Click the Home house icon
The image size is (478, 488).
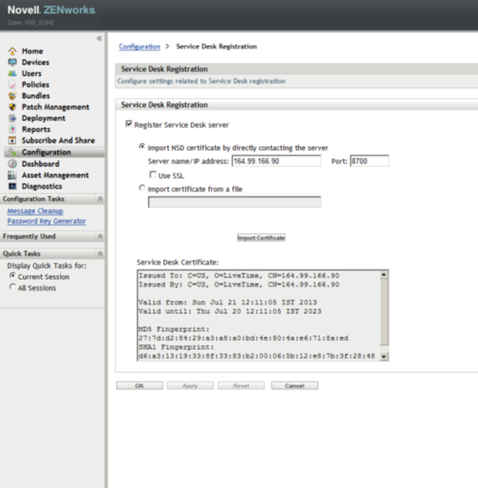[x=12, y=51]
